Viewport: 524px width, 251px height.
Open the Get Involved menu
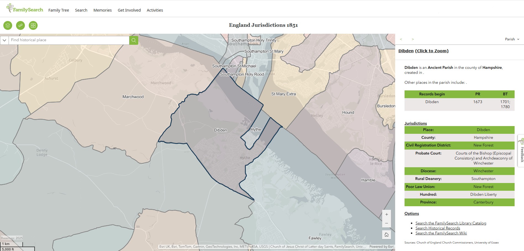129,10
